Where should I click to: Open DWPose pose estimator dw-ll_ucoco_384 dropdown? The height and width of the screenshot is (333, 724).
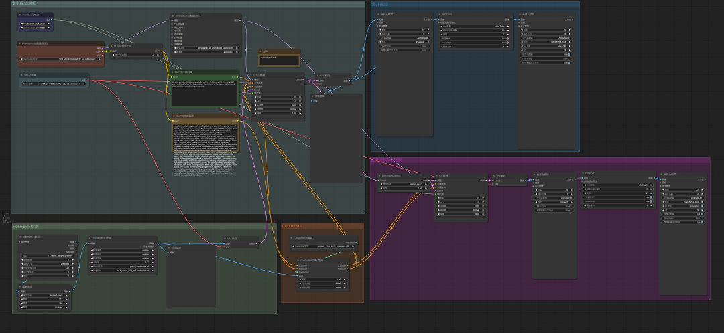coord(123,270)
